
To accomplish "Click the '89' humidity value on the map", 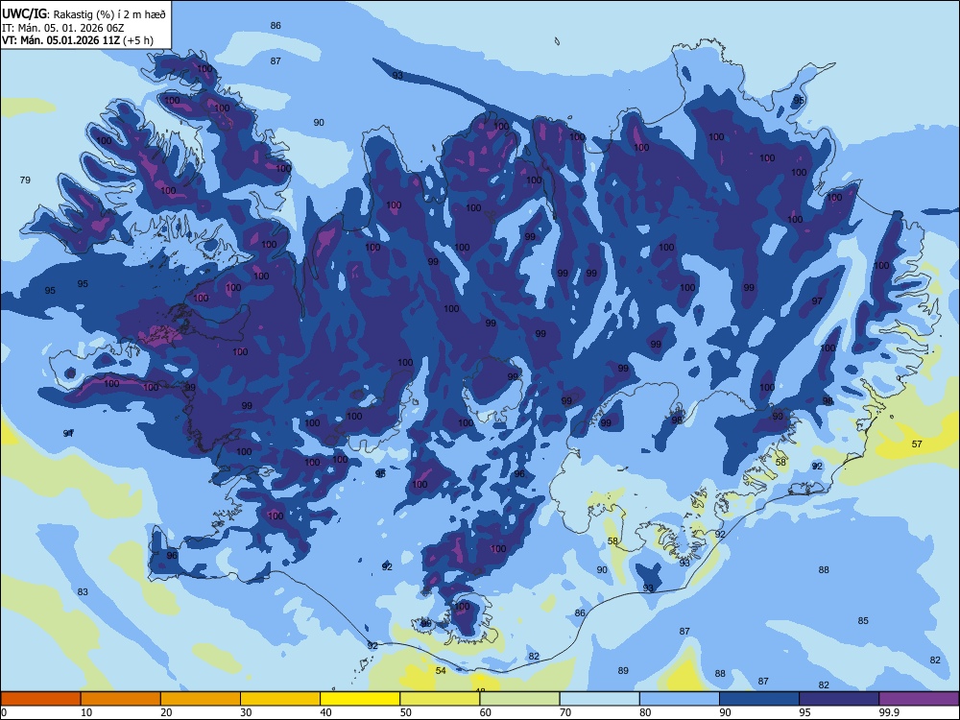I will [623, 670].
